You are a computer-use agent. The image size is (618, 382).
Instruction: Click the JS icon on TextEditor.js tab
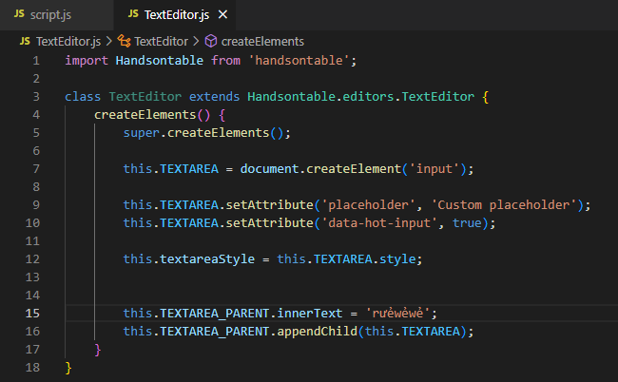click(133, 14)
